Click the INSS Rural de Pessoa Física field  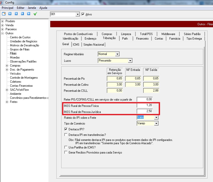(145, 105)
